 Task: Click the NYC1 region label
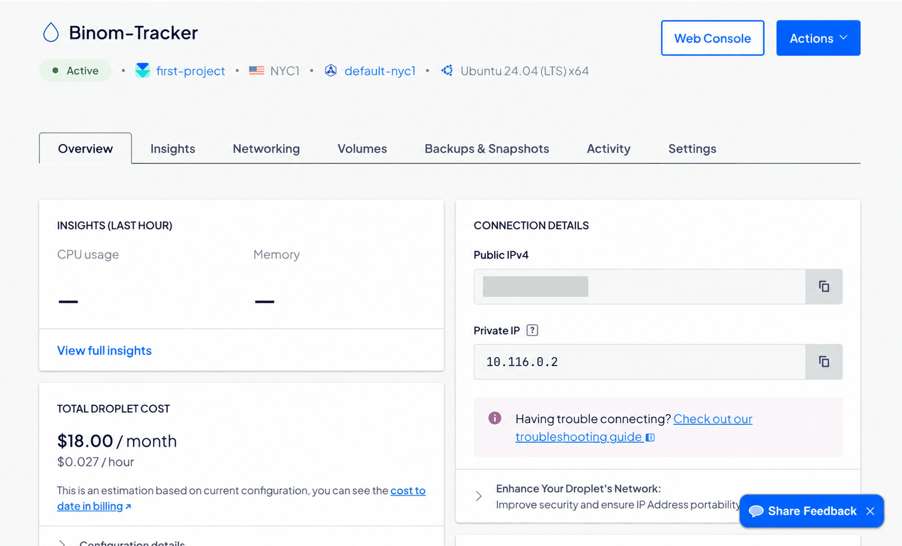285,70
